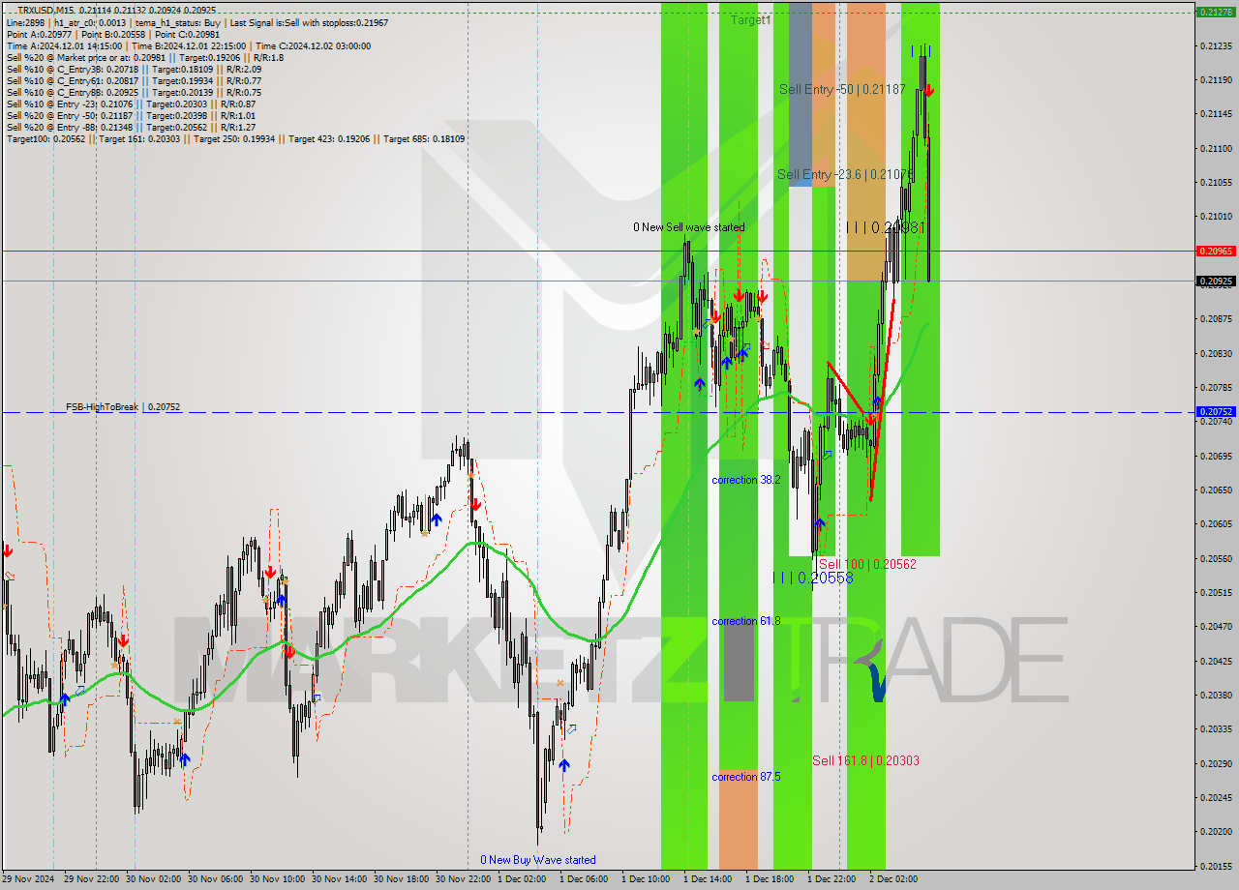Click the 'Sell Entry -50 | 0.21187' label
Viewport: 1239px width, 890px height.
842,89
